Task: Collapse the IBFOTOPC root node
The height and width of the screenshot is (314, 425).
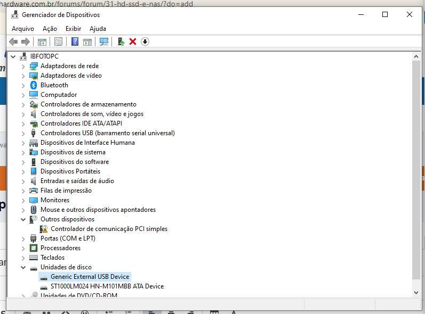Action: (13, 56)
